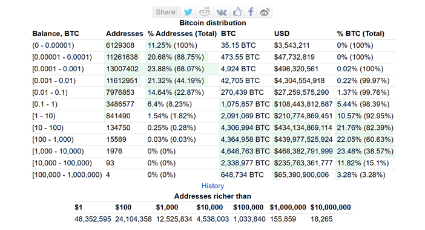The width and height of the screenshot is (425, 230).
Task: Select the [1 - 10) balance row
Action: click(x=212, y=116)
